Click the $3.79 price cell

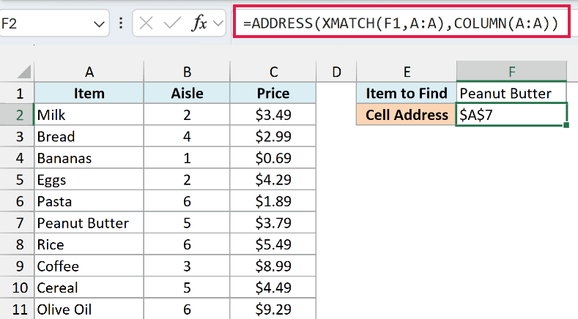273,223
